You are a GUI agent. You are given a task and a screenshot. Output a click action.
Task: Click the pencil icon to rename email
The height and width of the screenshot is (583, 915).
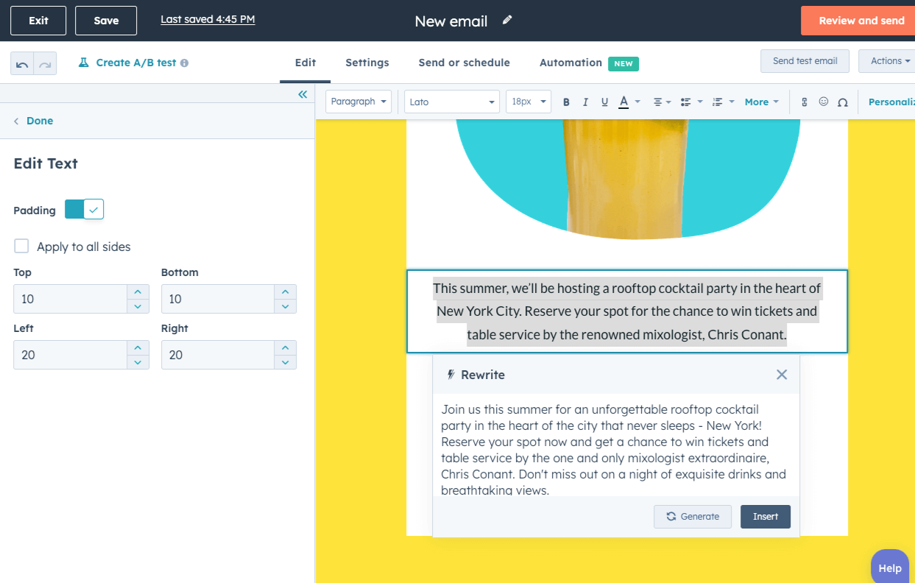[507, 20]
